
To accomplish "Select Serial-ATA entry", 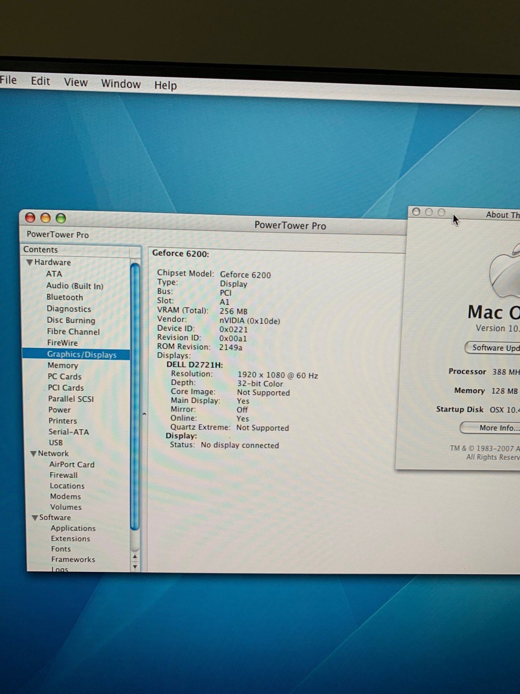I will coord(69,432).
